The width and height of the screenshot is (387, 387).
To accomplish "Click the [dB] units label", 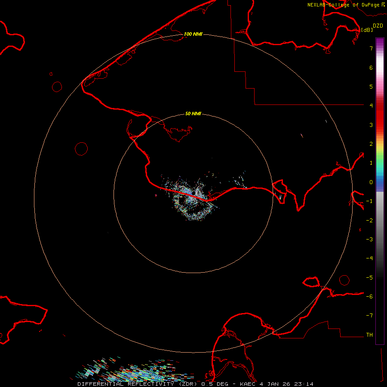I will (367, 30).
